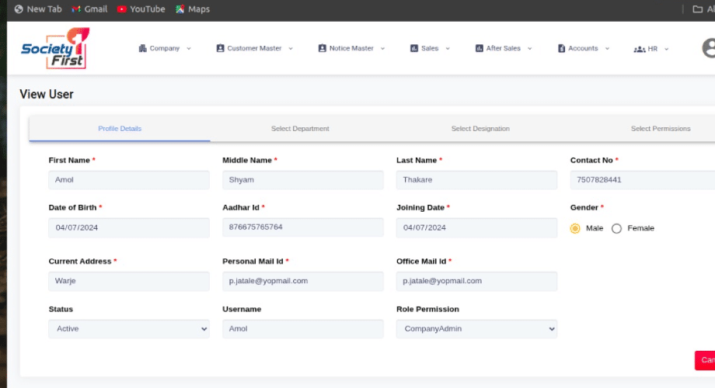Click the Notice Master icon
This screenshot has height=388, width=715.
tap(322, 48)
